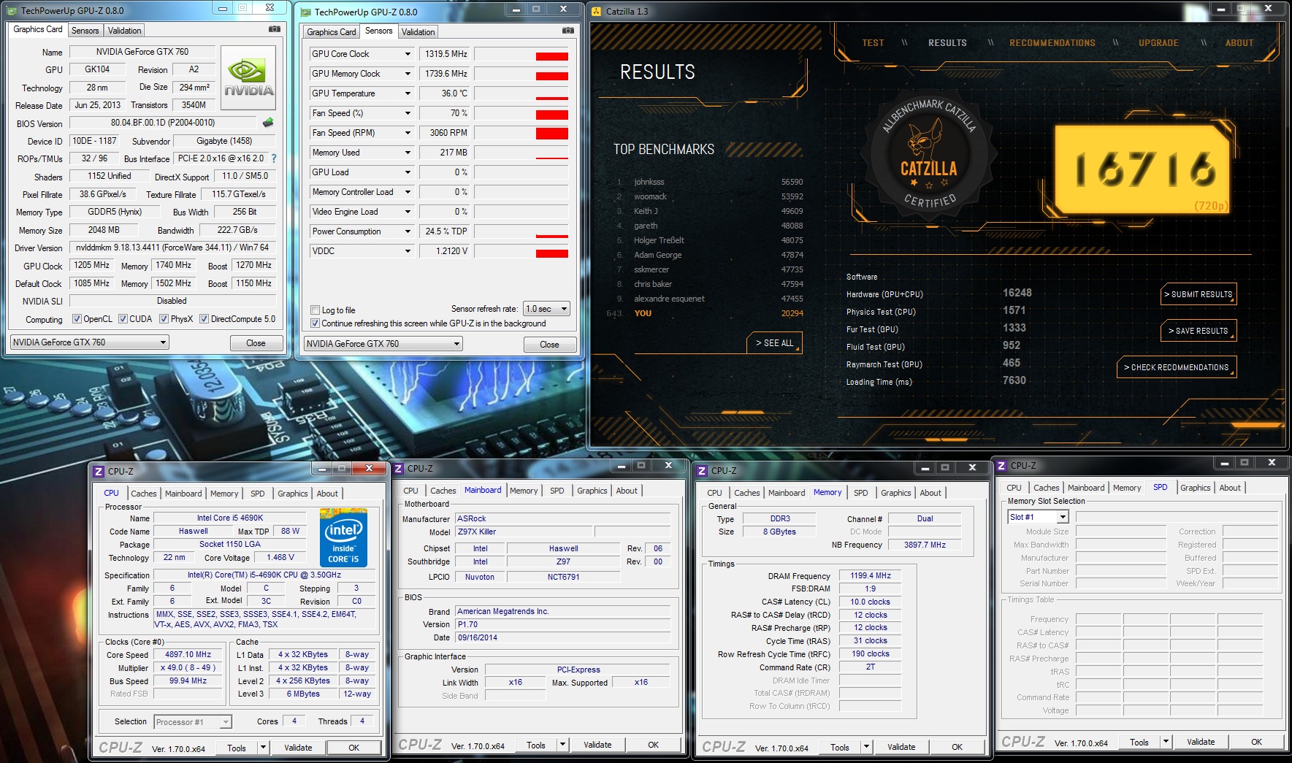Click the DRAM Frequency value 1199.4 MHz
The height and width of the screenshot is (763, 1292).
coord(871,576)
